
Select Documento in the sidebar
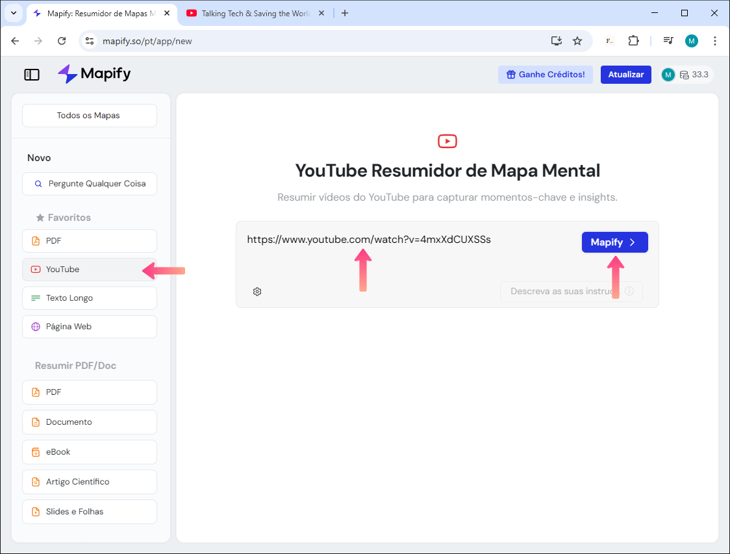click(90, 422)
